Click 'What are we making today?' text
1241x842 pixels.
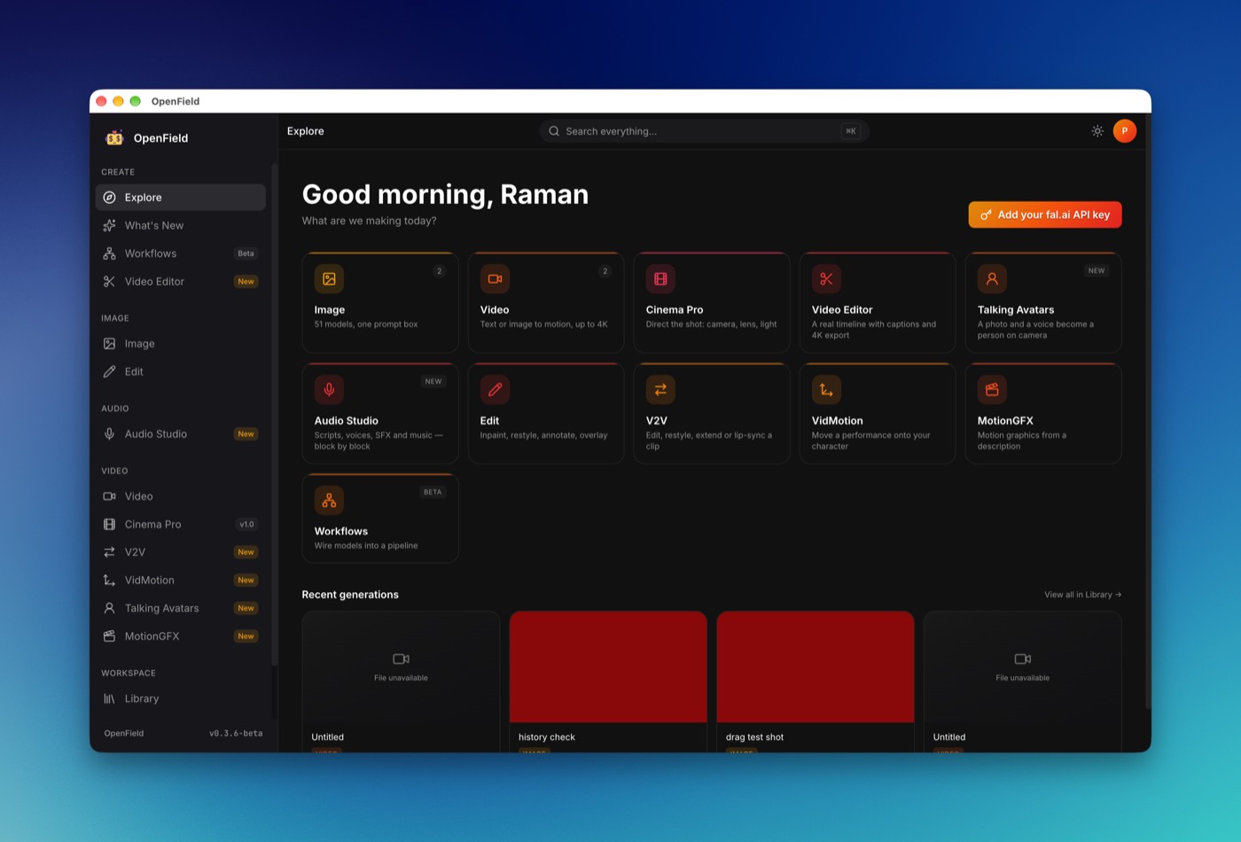[369, 221]
